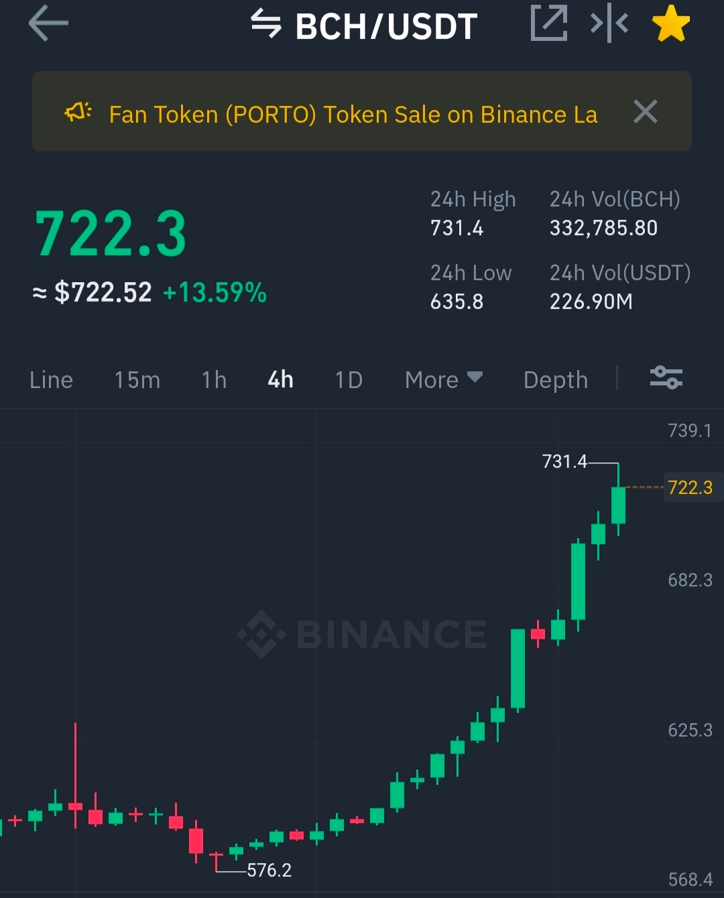This screenshot has width=724, height=898.
Task: Select the 4h timeframe
Action: (281, 380)
